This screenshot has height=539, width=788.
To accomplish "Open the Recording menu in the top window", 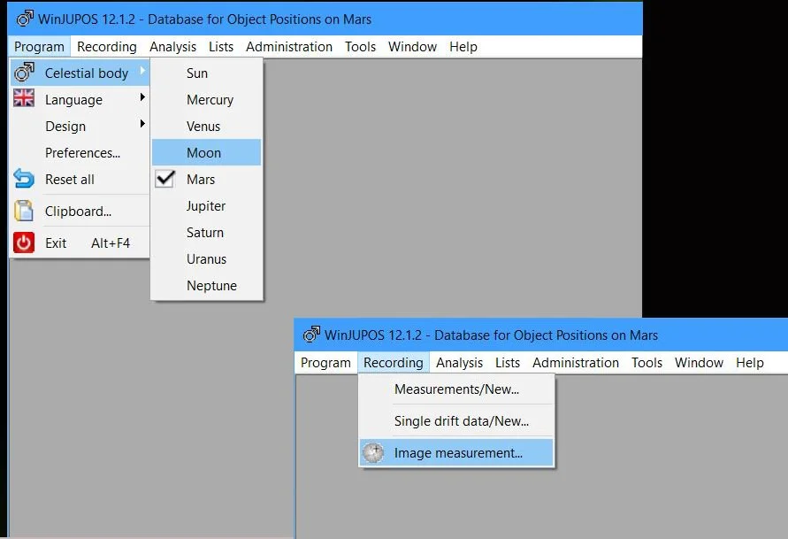I will pyautogui.click(x=106, y=47).
